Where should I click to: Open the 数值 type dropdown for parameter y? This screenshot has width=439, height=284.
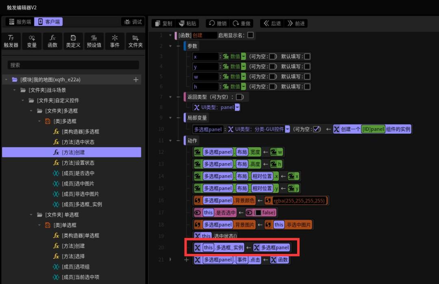pyautogui.click(x=243, y=66)
